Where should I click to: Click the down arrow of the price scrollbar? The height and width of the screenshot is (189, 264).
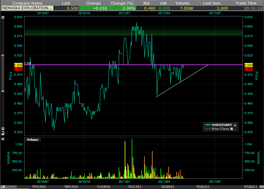[x=3, y=129]
